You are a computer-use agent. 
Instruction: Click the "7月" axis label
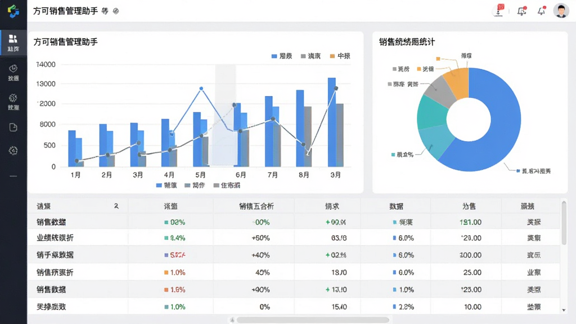coord(273,175)
